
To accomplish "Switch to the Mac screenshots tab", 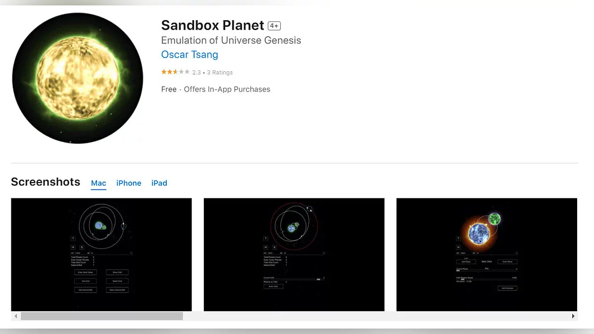I will (99, 183).
